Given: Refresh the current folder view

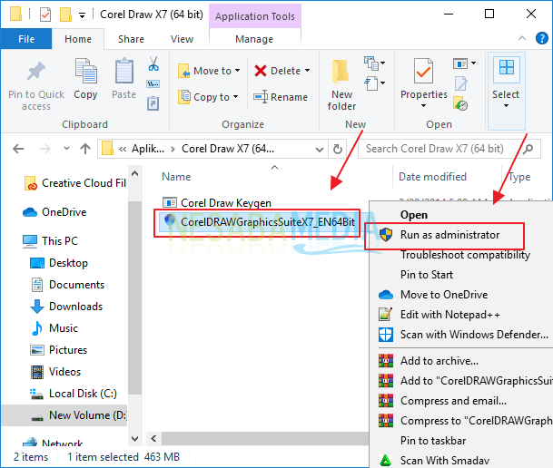Looking at the screenshot, I should (338, 149).
